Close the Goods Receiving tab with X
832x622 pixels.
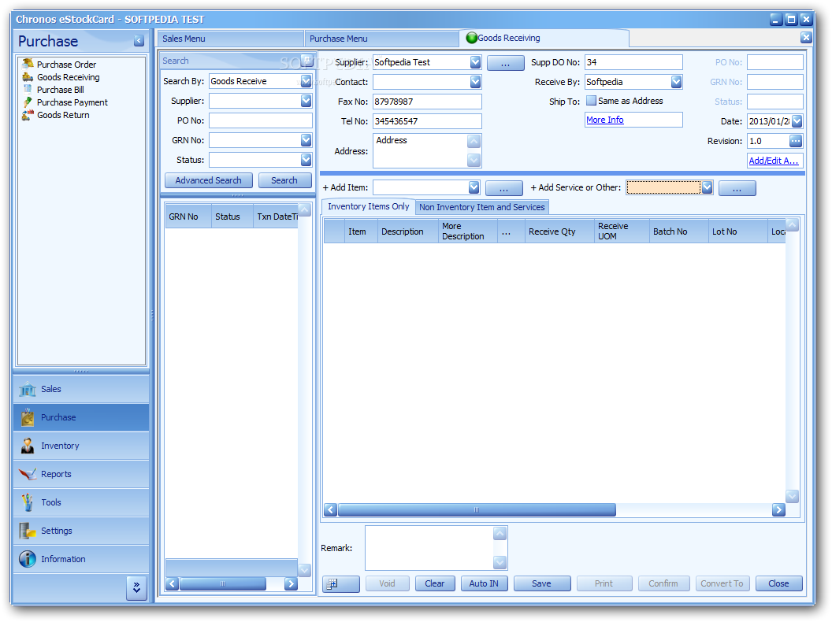806,38
